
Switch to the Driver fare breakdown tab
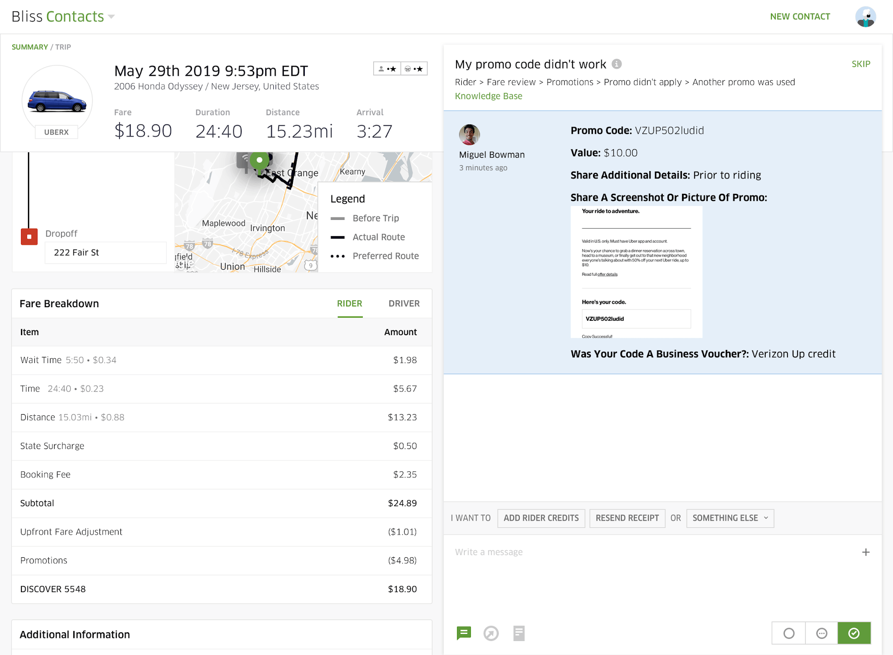coord(404,303)
